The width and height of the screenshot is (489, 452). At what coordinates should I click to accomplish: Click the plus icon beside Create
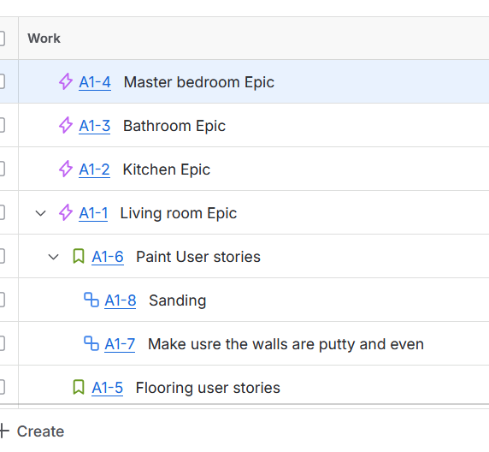pyautogui.click(x=3, y=431)
